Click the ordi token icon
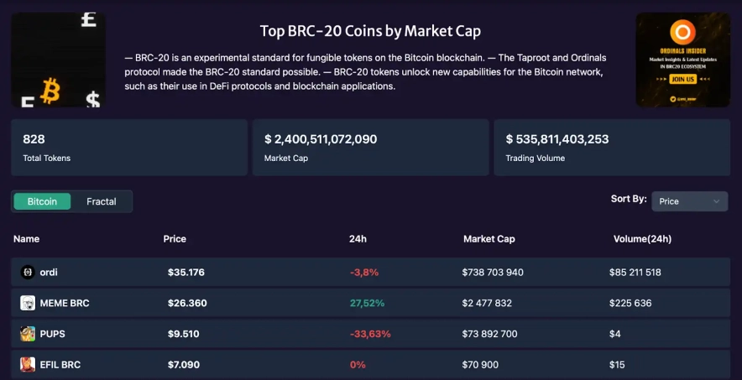 27,272
